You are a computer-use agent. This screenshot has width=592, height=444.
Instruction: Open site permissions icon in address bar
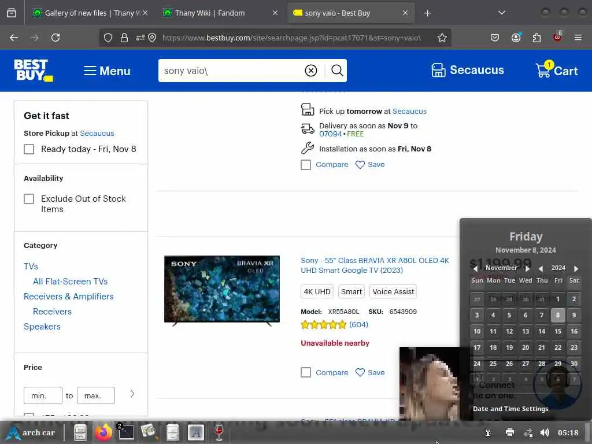pos(140,38)
